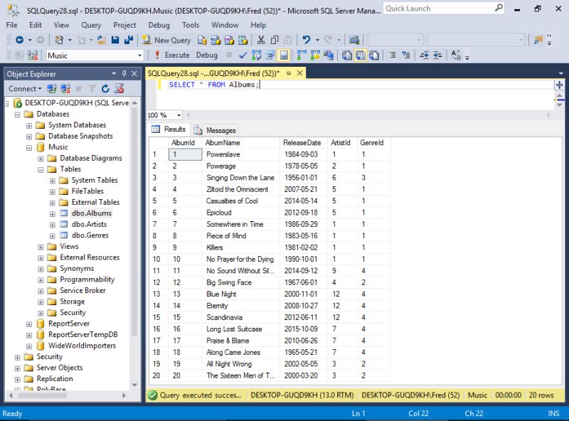Click the Cut scissors icon
This screenshot has height=421, width=569.
click(261, 40)
